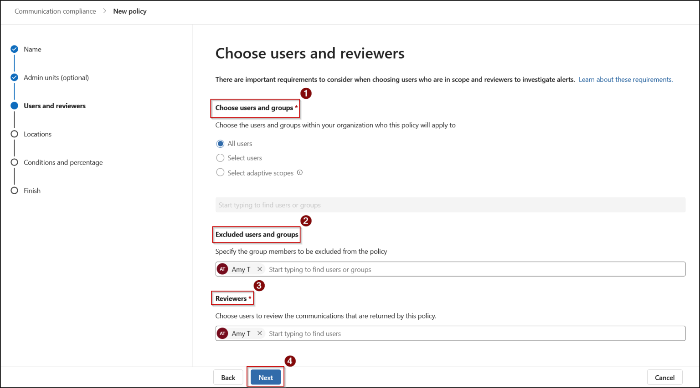Click the checkmark beside Admin units step
This screenshot has width=700, height=388.
click(14, 77)
